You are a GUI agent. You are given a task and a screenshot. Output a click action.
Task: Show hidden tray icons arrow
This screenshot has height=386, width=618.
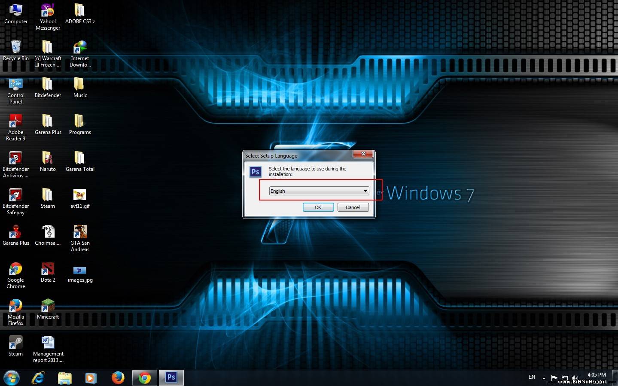coord(544,378)
